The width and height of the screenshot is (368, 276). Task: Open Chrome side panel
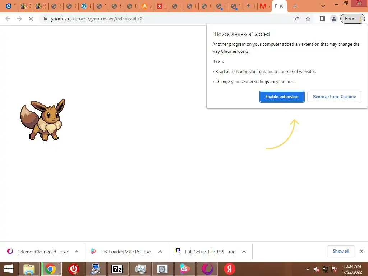tap(322, 19)
